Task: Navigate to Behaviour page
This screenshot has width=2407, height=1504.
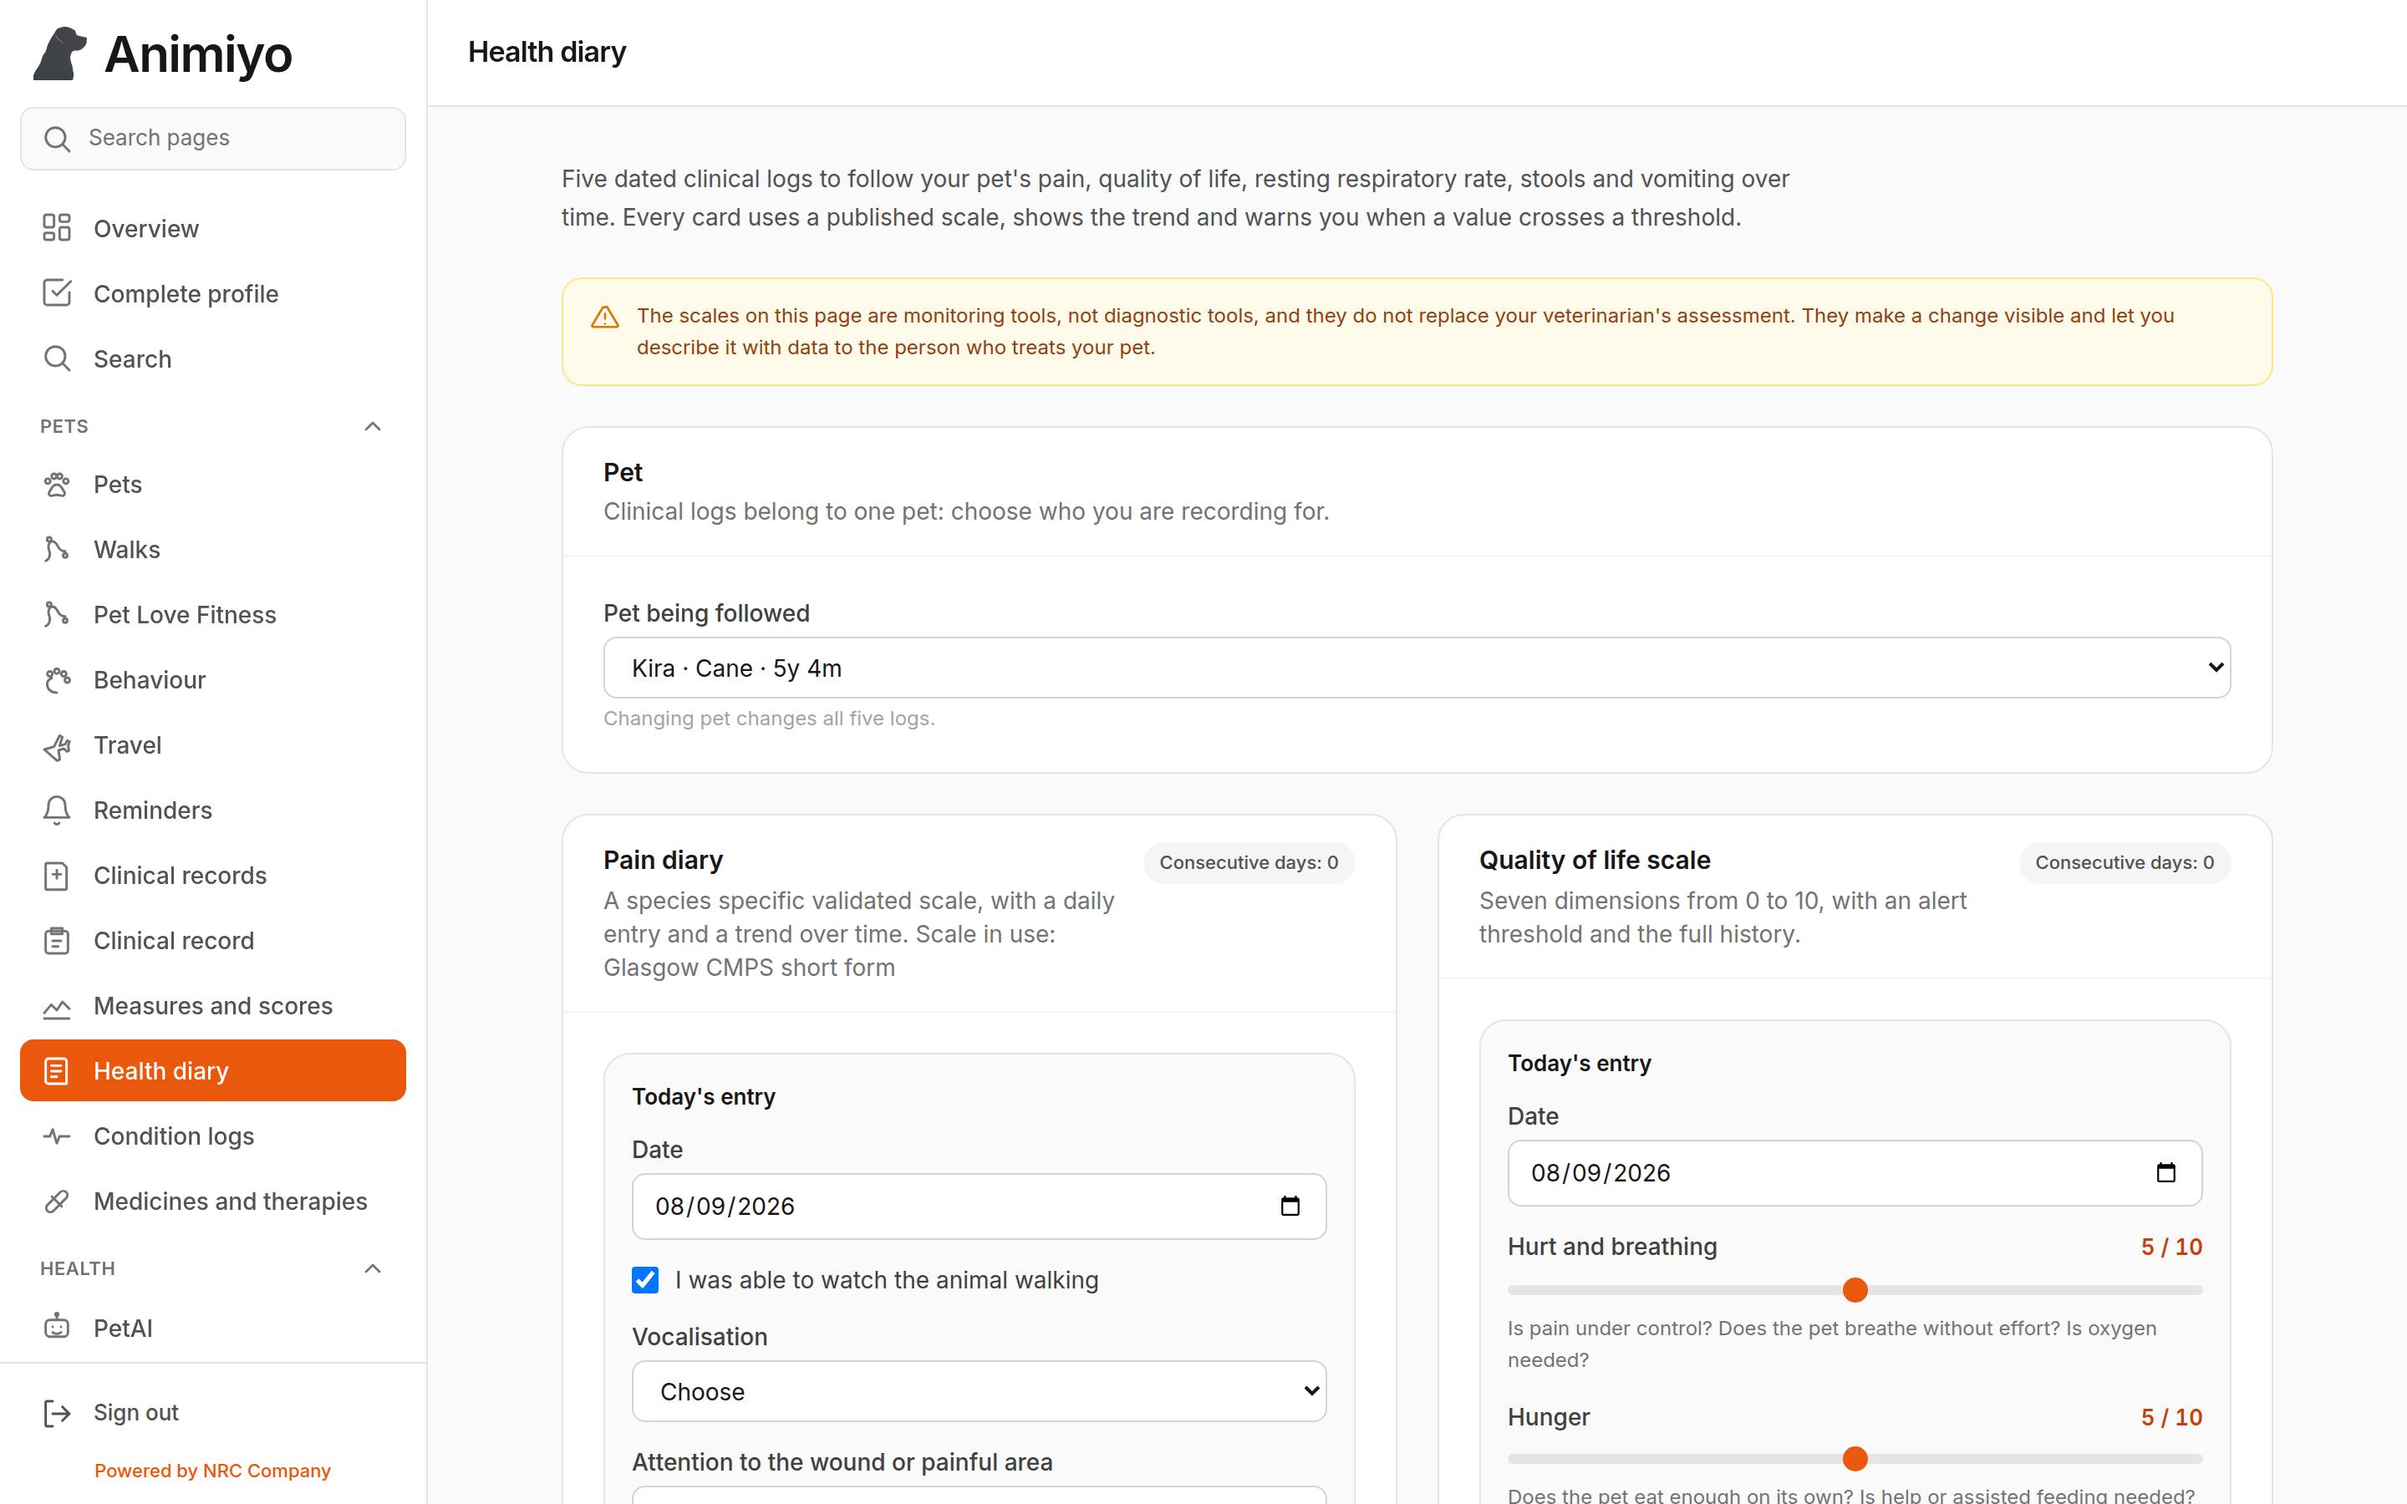Action: (213, 679)
